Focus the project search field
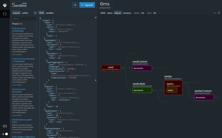 click(24, 19)
